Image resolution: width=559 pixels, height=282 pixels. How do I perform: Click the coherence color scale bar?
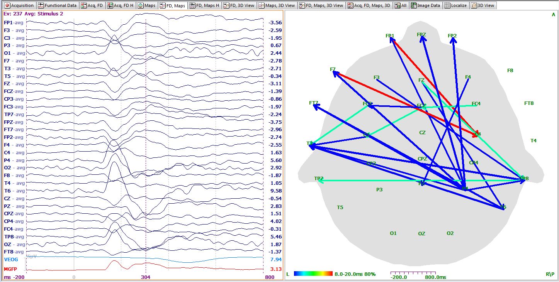(x=313, y=274)
